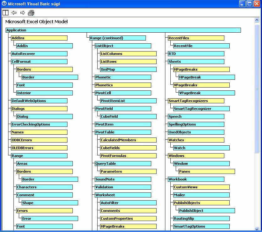The height and width of the screenshot is (232, 262).
Task: Open the Phonetics collection link
Action: pos(123,85)
